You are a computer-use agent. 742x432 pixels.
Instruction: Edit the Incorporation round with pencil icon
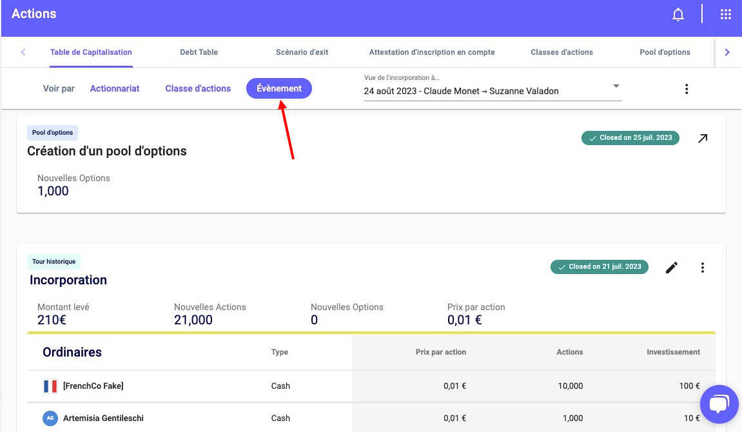tap(672, 268)
